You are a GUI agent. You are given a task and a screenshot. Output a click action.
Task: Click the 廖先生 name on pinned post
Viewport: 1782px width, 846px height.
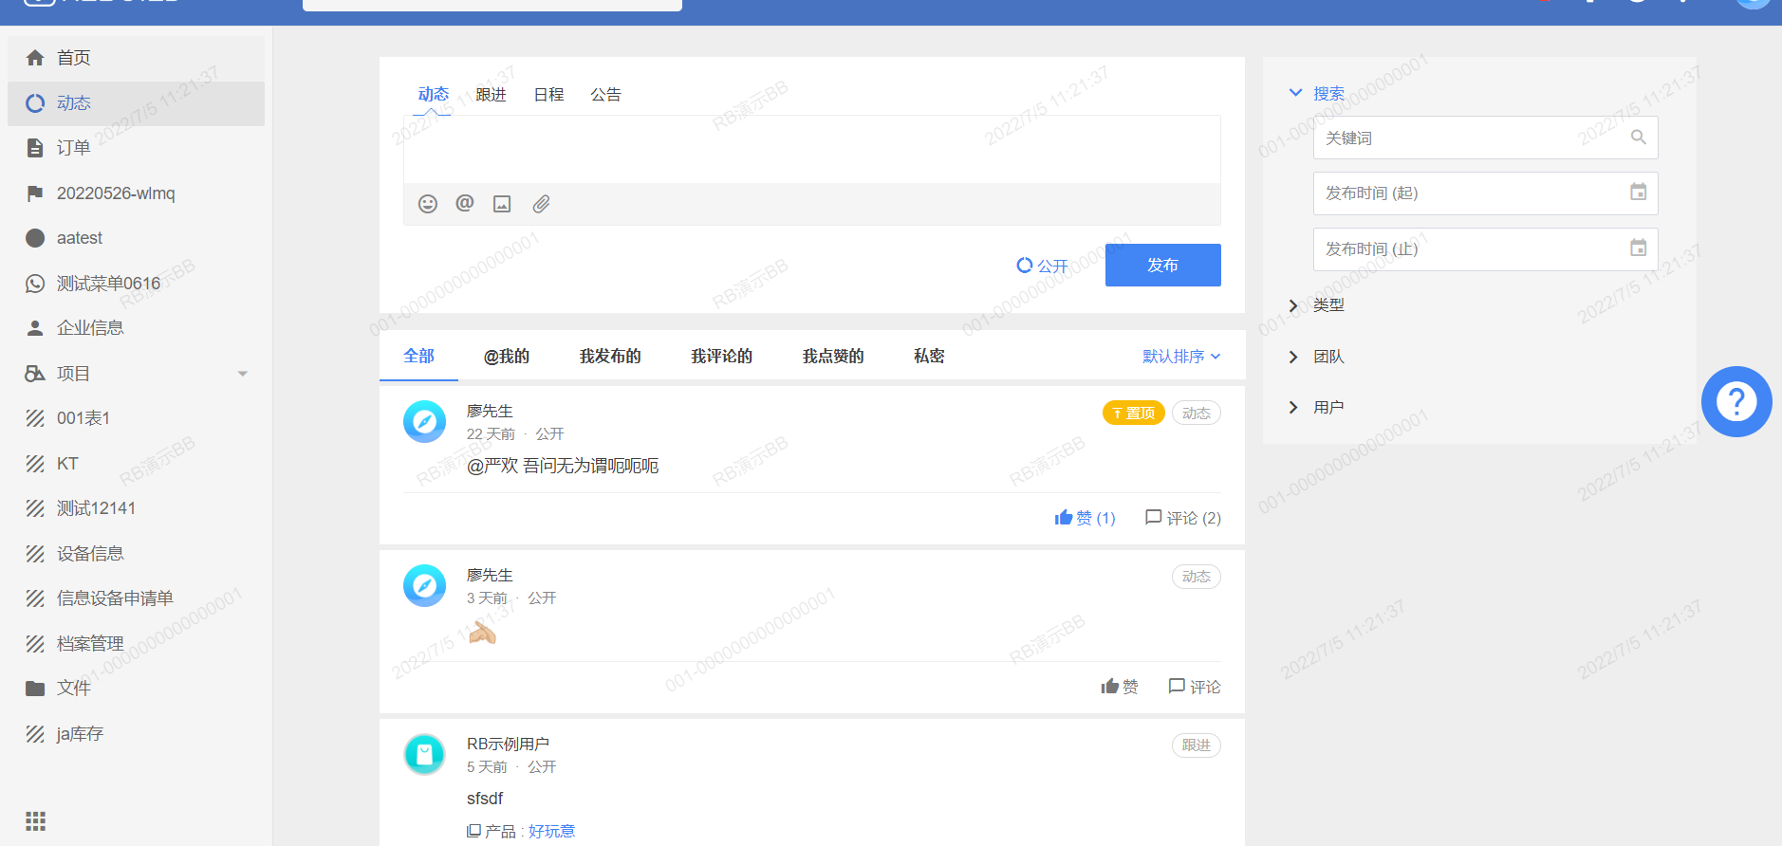pyautogui.click(x=490, y=412)
